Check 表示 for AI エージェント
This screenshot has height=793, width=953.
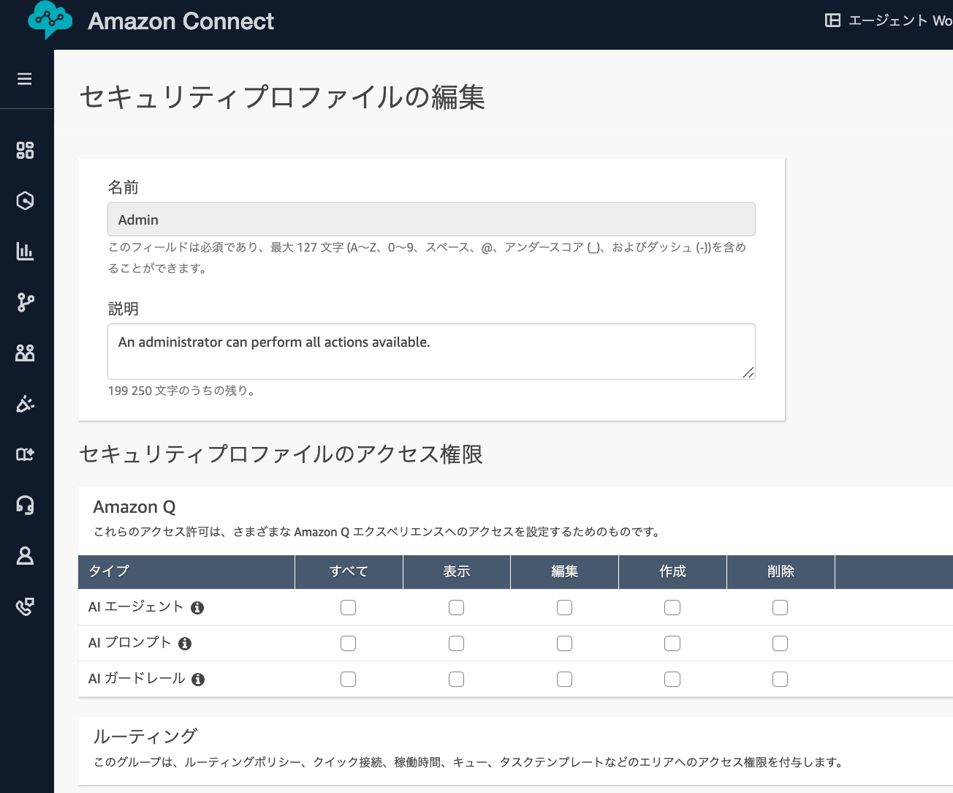point(457,607)
